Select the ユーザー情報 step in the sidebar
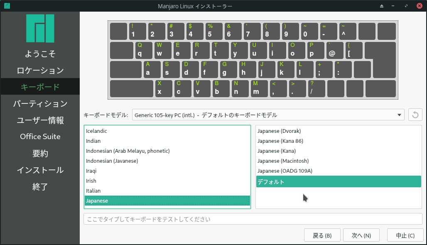The height and width of the screenshot is (245, 427). (x=40, y=120)
